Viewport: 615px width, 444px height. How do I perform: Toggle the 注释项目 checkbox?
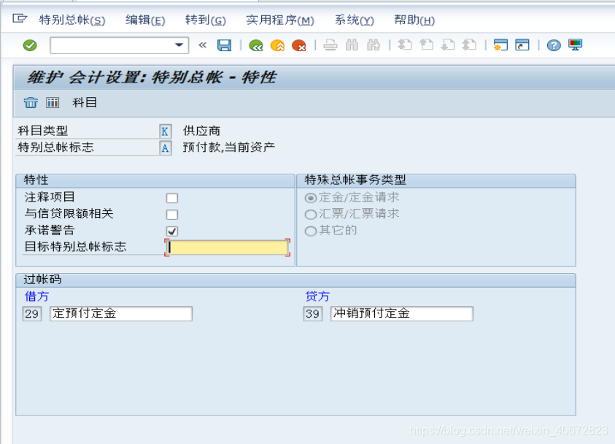(x=171, y=198)
